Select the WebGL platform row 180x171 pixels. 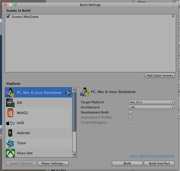tap(38, 113)
